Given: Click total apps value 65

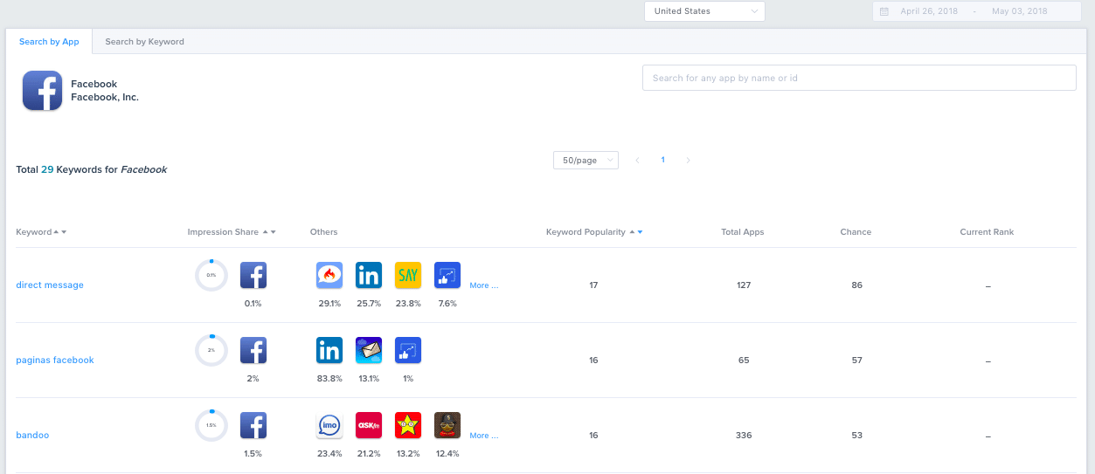Looking at the screenshot, I should [744, 361].
